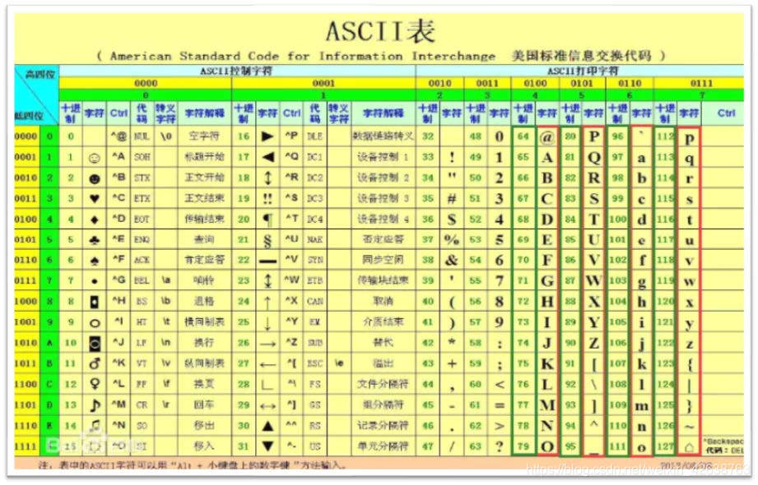Click the "ASCII表" title text
The image size is (758, 485).
coord(380,32)
